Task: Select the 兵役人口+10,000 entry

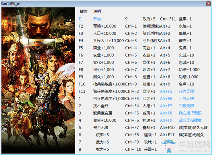Action: [x=108, y=41]
